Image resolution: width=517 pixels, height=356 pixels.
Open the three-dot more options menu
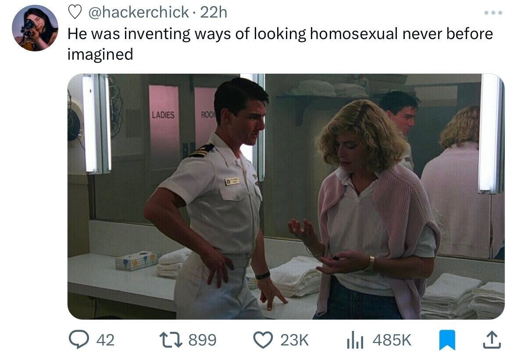coord(493,13)
